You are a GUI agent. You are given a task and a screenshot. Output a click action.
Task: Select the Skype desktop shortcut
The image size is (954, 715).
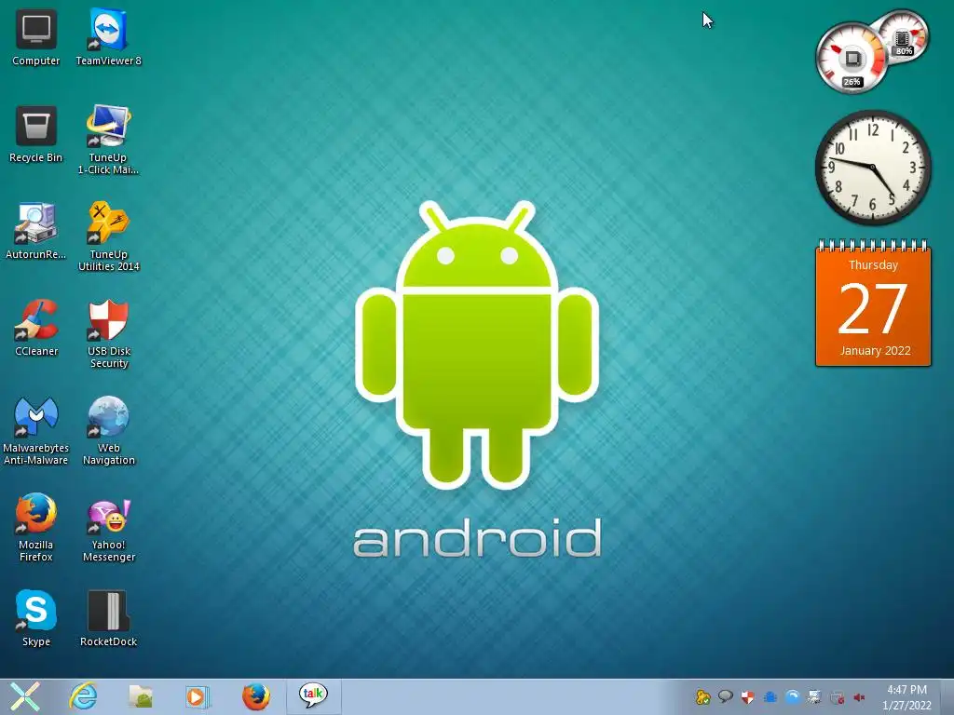pyautogui.click(x=36, y=618)
